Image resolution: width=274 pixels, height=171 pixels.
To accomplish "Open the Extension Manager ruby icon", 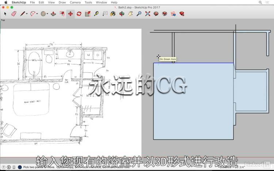I will click(182, 13).
